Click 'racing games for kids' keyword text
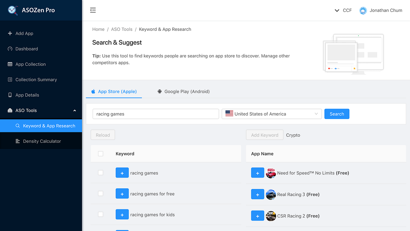Viewport: 410px width, 231px height. pos(153,214)
